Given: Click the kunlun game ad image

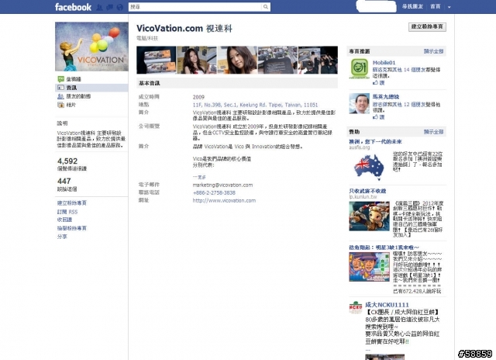Looking at the screenshot, I should point(369,216).
